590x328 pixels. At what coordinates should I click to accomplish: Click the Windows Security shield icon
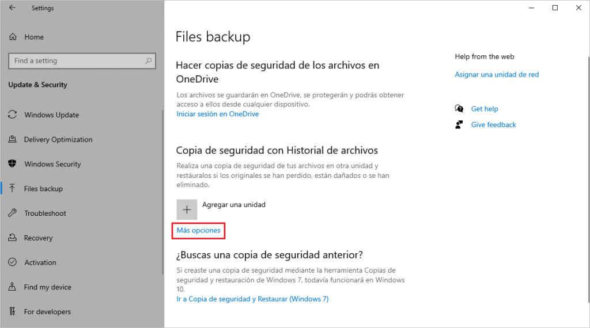[13, 164]
